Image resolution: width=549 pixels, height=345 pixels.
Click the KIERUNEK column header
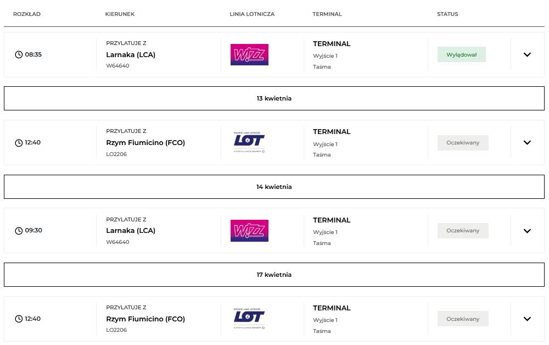tap(120, 14)
